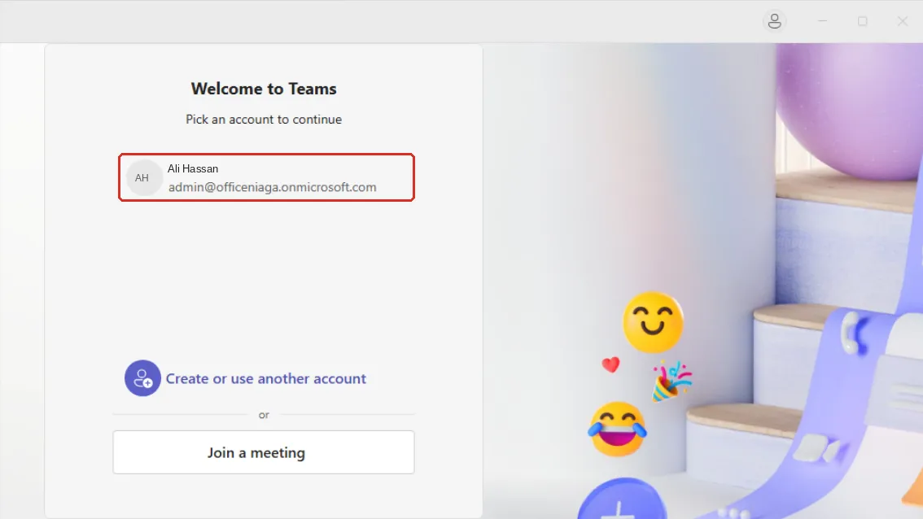Click the add-account person icon
The height and width of the screenshot is (519, 923).
(x=142, y=377)
